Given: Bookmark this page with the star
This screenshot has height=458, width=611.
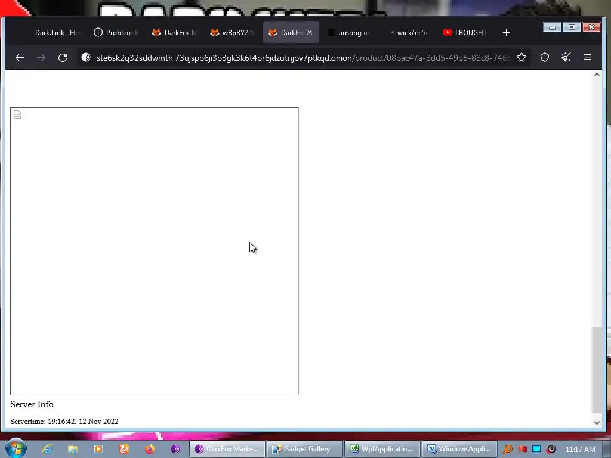Looking at the screenshot, I should click(x=521, y=58).
